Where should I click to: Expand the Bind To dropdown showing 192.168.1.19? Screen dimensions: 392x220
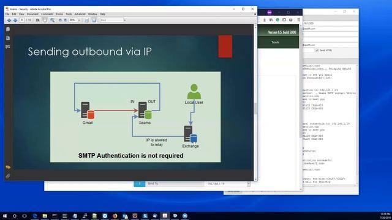pyautogui.click(x=248, y=183)
